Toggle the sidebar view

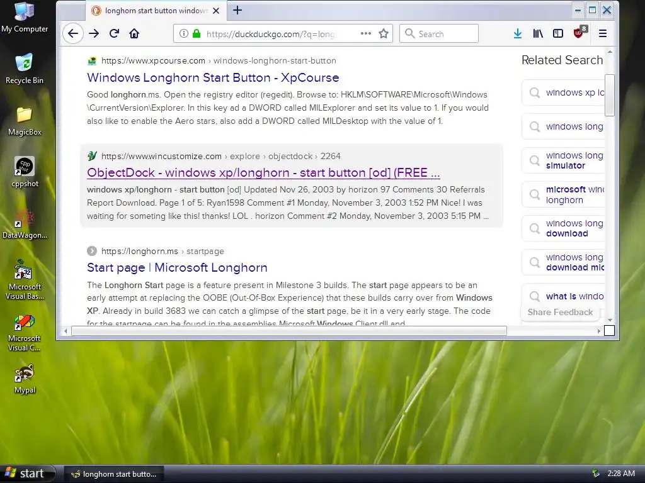558,34
